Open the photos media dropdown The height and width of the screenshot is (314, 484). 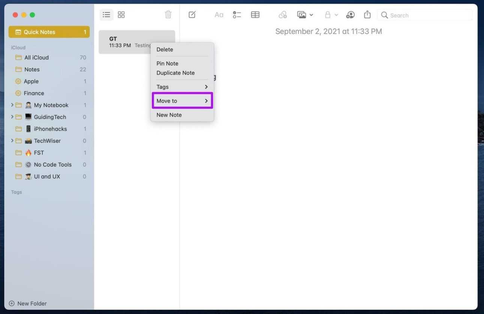pyautogui.click(x=305, y=15)
